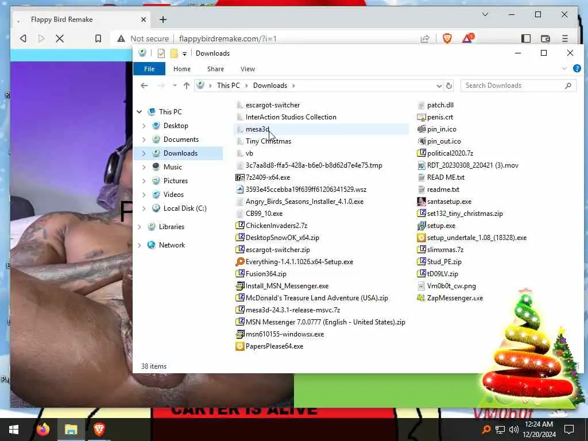Refresh the Downloads folder view
The image size is (588, 441).
pyautogui.click(x=449, y=86)
